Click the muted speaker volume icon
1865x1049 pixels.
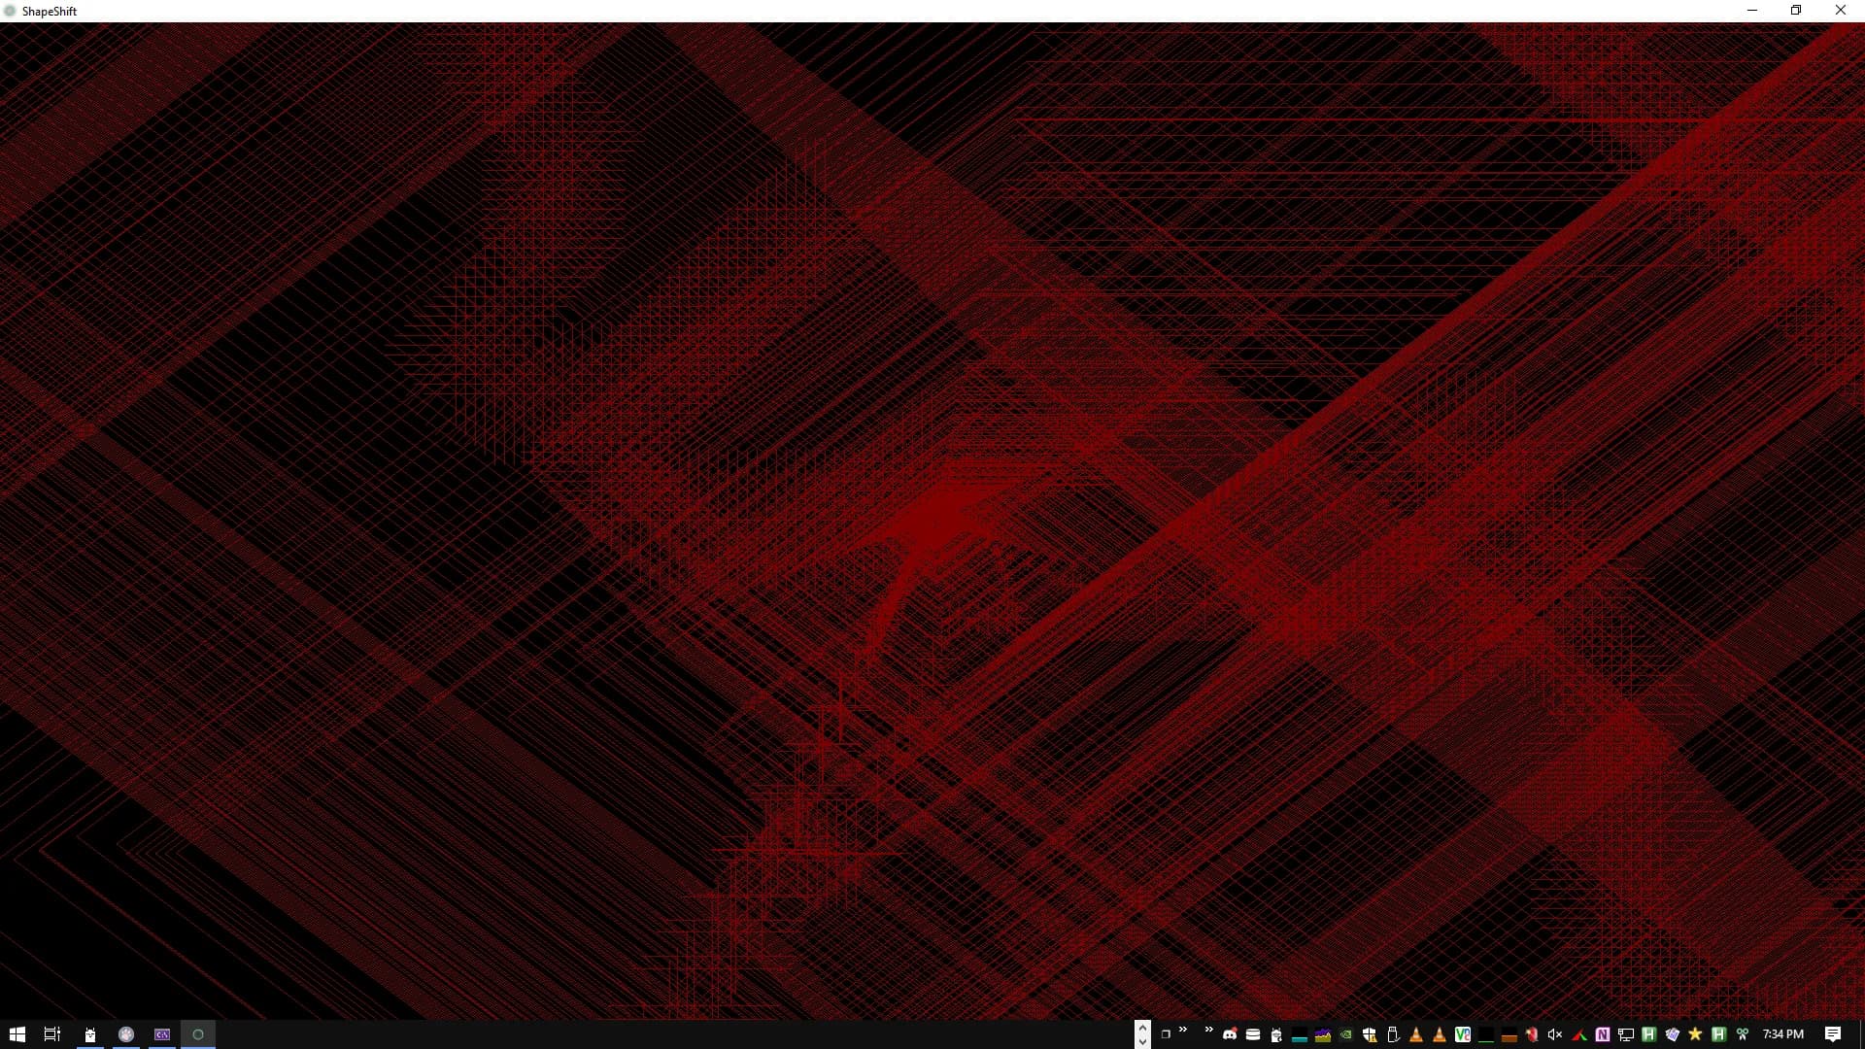click(1555, 1034)
